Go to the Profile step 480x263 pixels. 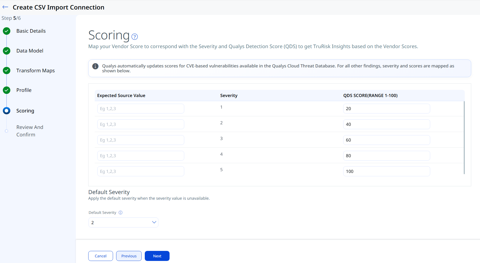tap(24, 90)
